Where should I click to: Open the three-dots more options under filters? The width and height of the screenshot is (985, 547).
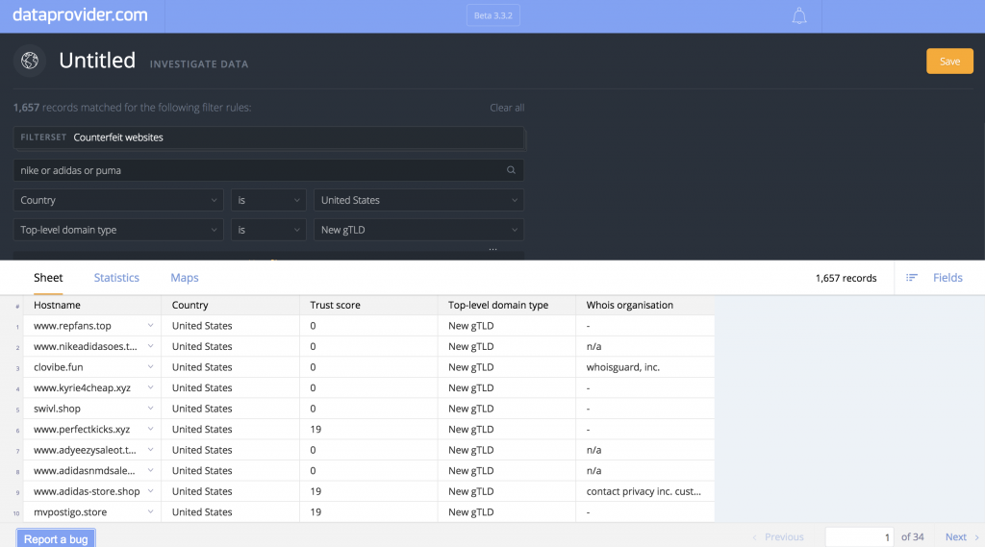[493, 249]
